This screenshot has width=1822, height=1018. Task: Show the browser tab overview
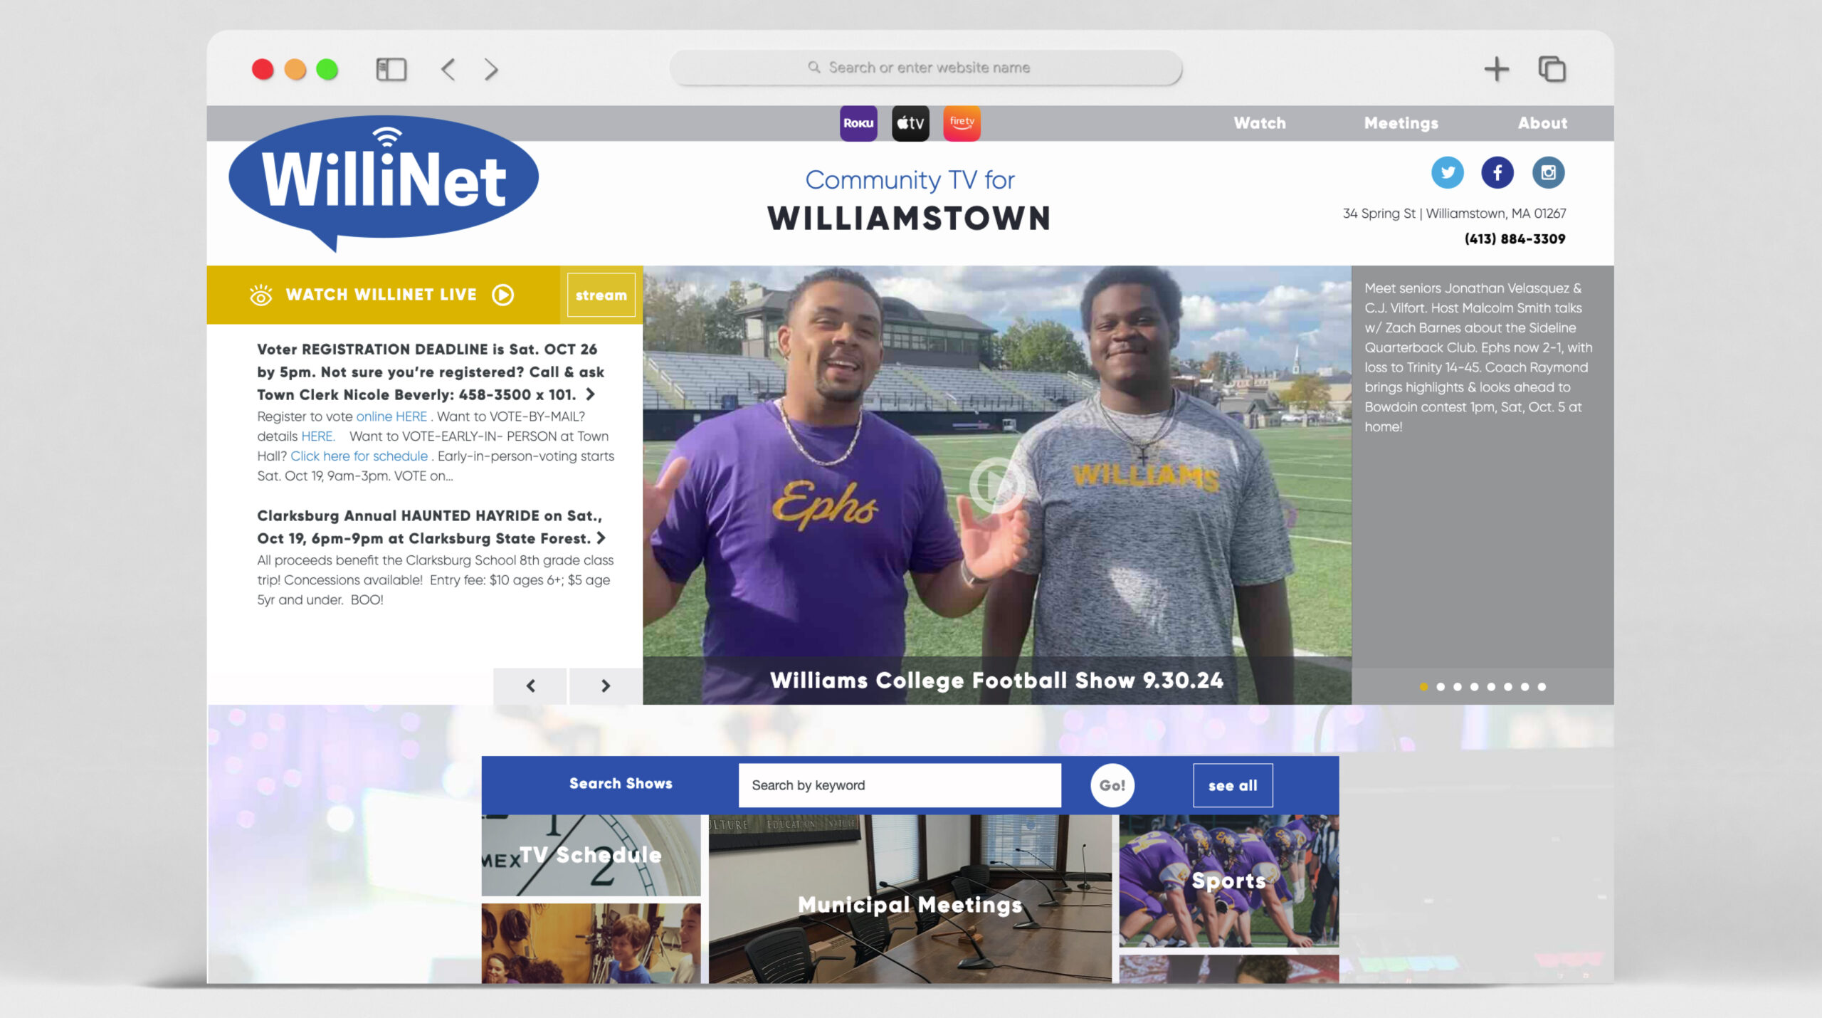1552,69
